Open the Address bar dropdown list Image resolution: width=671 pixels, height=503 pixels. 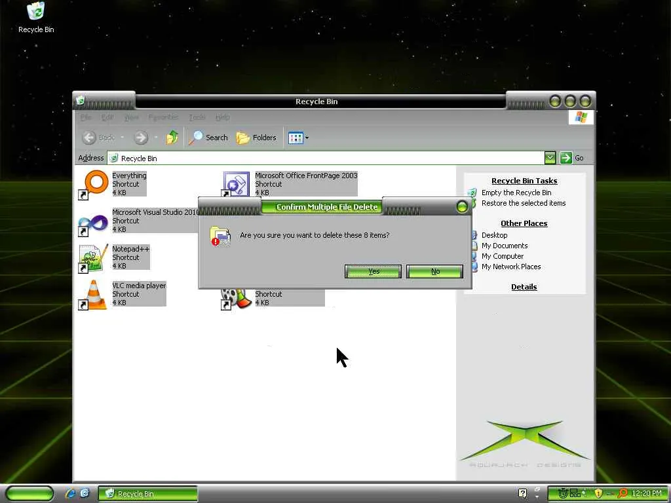pyautogui.click(x=550, y=158)
